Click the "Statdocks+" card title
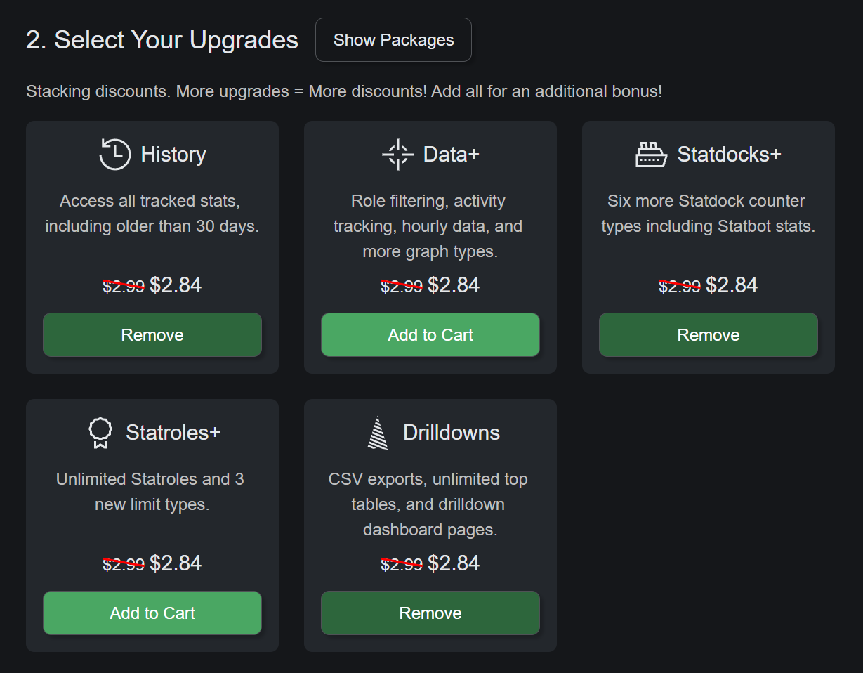This screenshot has height=673, width=863. pos(729,155)
